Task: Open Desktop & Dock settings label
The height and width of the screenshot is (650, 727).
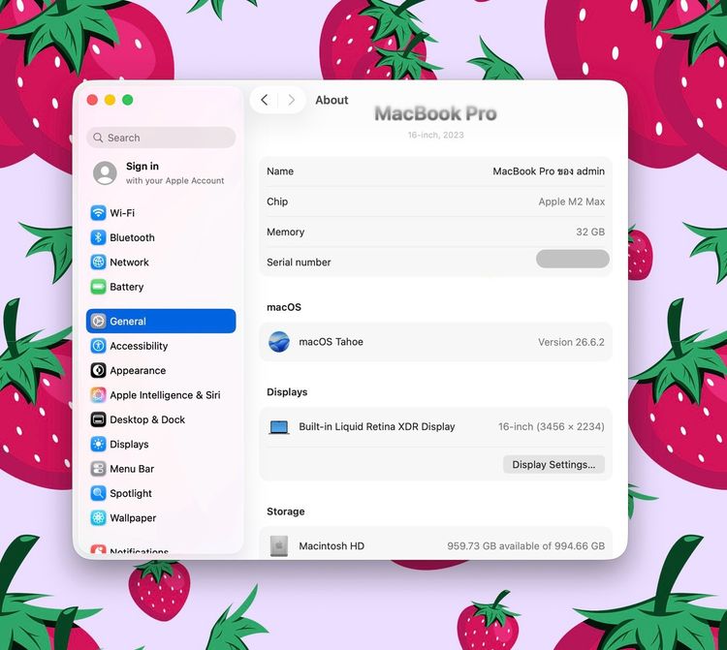Action: [x=147, y=419]
